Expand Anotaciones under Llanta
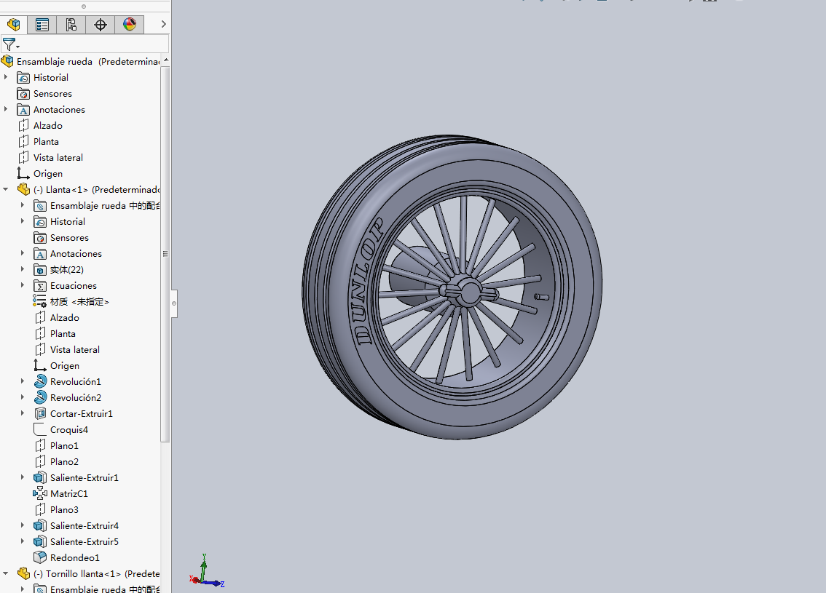Image resolution: width=826 pixels, height=593 pixels. point(23,254)
